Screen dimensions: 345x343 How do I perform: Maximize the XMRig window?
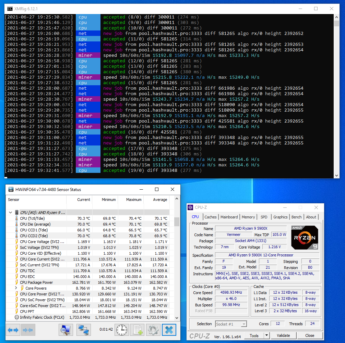[x=316, y=9]
